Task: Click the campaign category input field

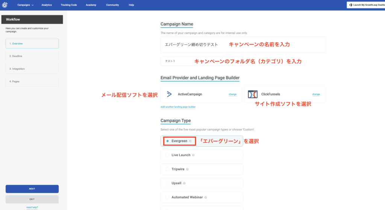Action: (x=202, y=61)
